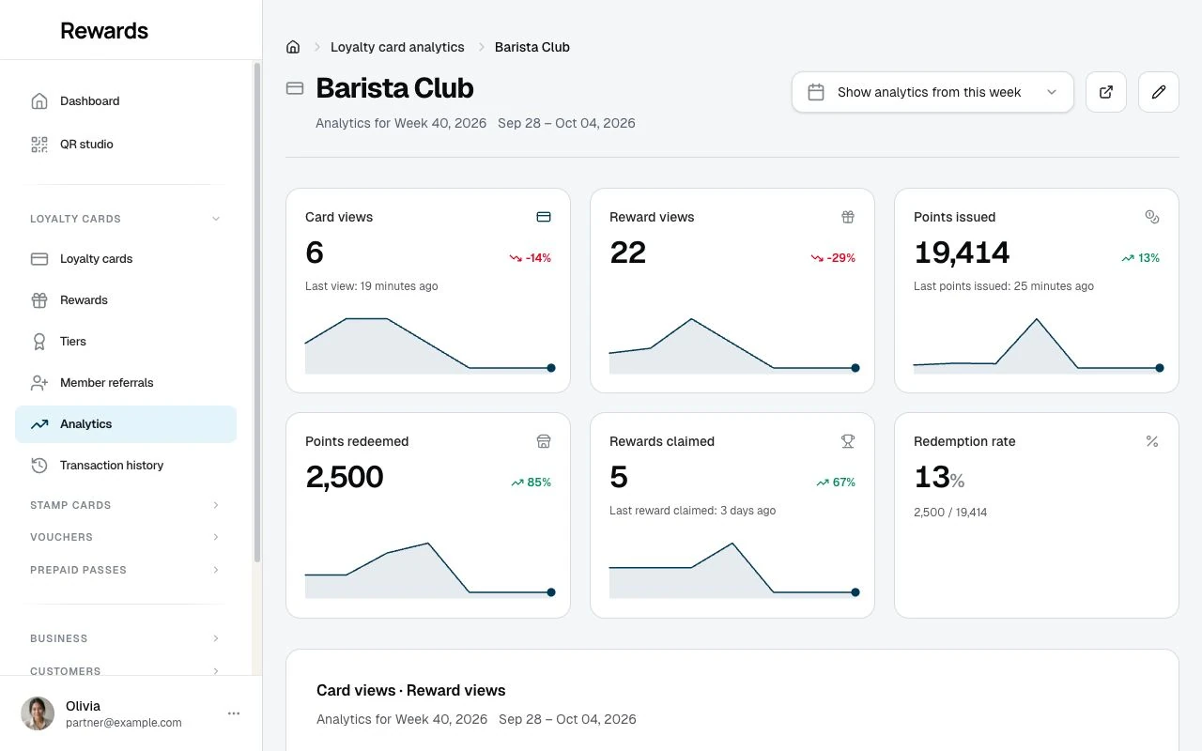Screen dimensions: 1202x751
Task: Click the card icon beside Barista Club title
Action: 295,88
